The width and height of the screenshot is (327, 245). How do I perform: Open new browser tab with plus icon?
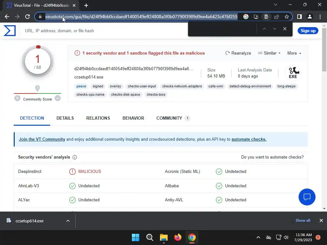[x=86, y=5]
